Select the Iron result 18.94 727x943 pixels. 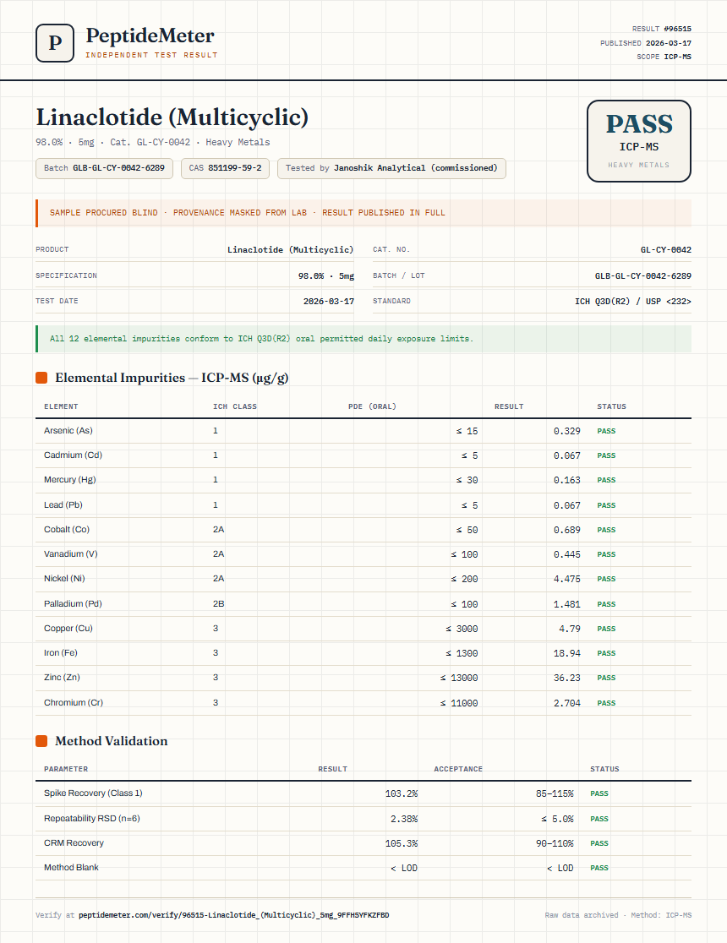(x=567, y=654)
